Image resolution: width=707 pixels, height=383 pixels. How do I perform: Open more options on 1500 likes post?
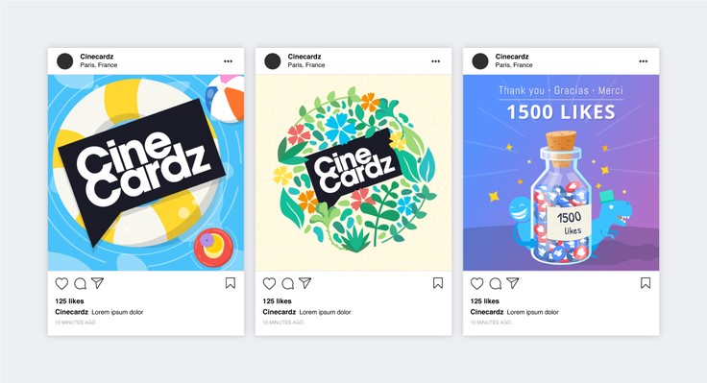coord(644,61)
